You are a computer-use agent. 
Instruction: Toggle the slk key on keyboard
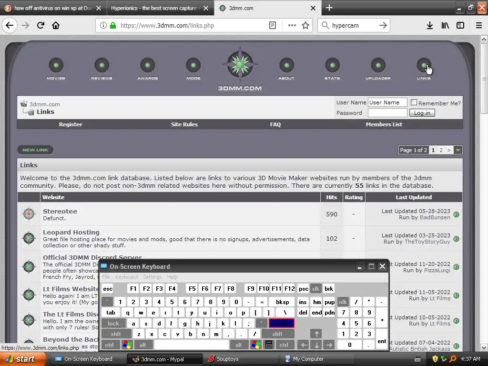(x=315, y=288)
